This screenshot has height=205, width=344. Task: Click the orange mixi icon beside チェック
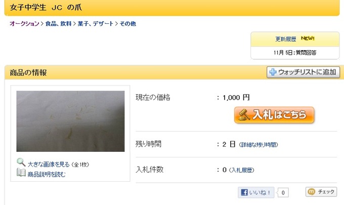pyautogui.click(x=311, y=192)
